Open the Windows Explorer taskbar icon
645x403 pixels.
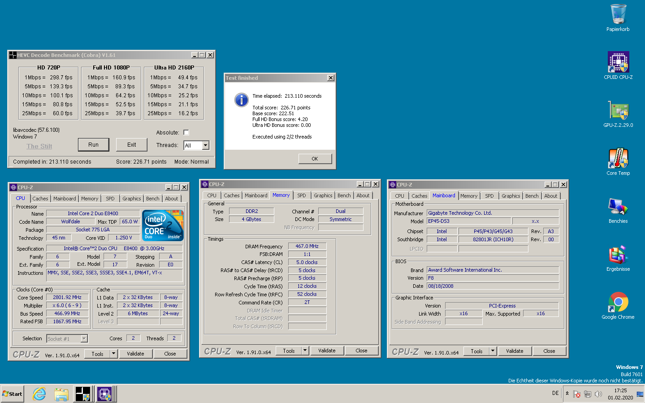coord(61,394)
